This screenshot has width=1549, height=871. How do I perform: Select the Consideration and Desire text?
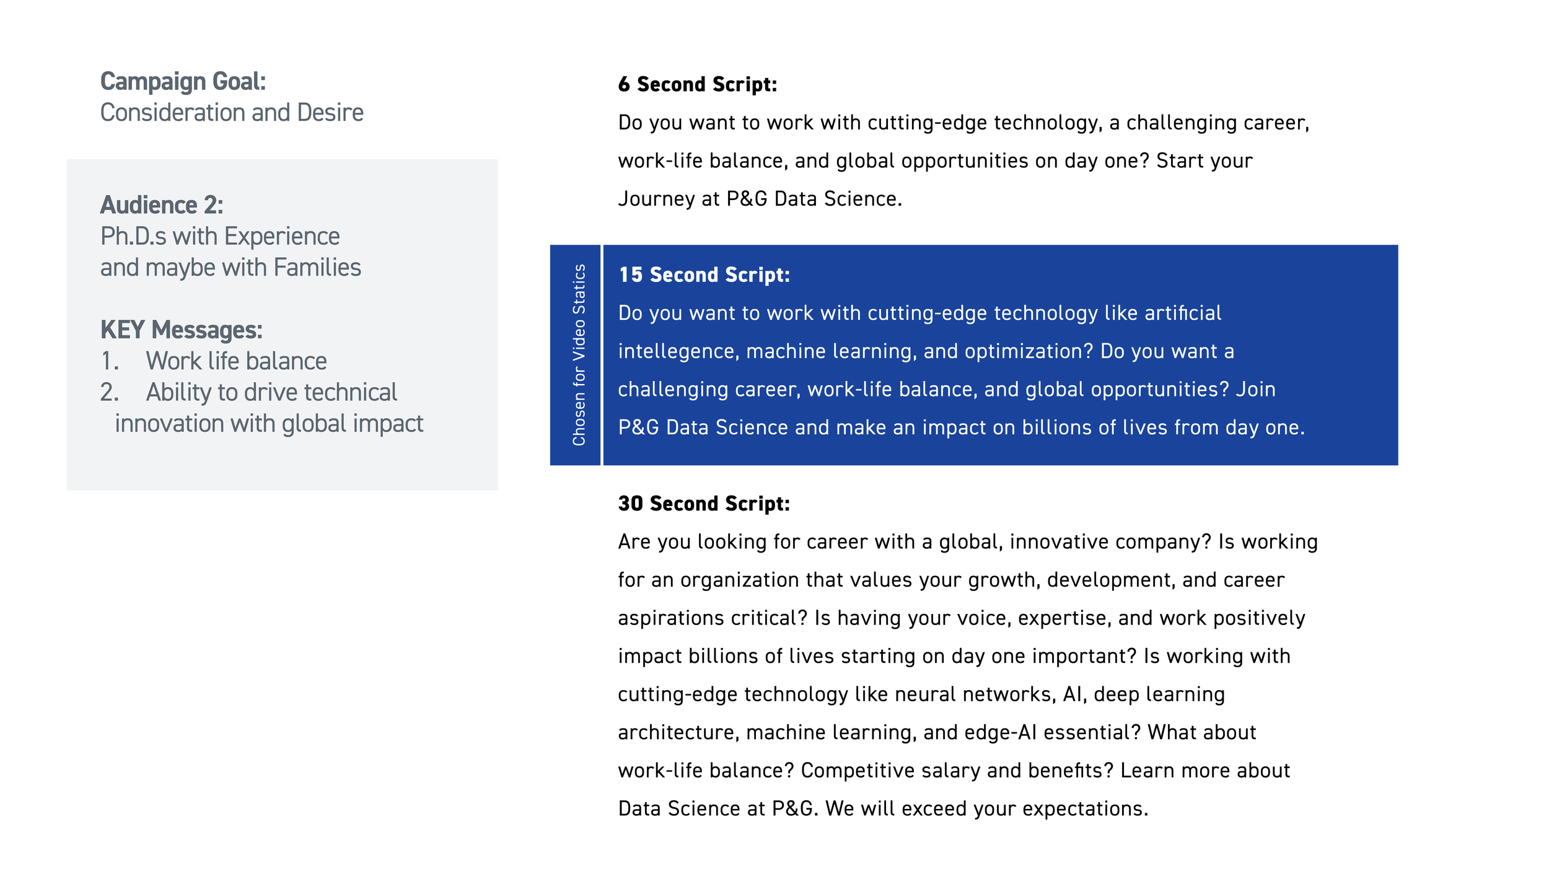232,113
